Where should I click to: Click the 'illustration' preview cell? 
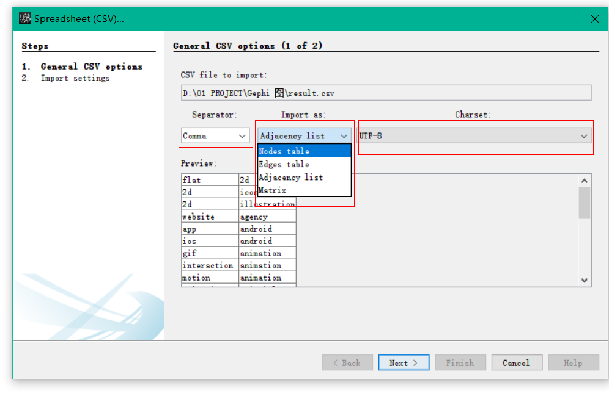pos(267,204)
